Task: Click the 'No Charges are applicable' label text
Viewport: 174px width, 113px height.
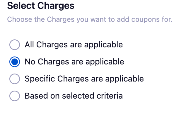Action: [74, 62]
